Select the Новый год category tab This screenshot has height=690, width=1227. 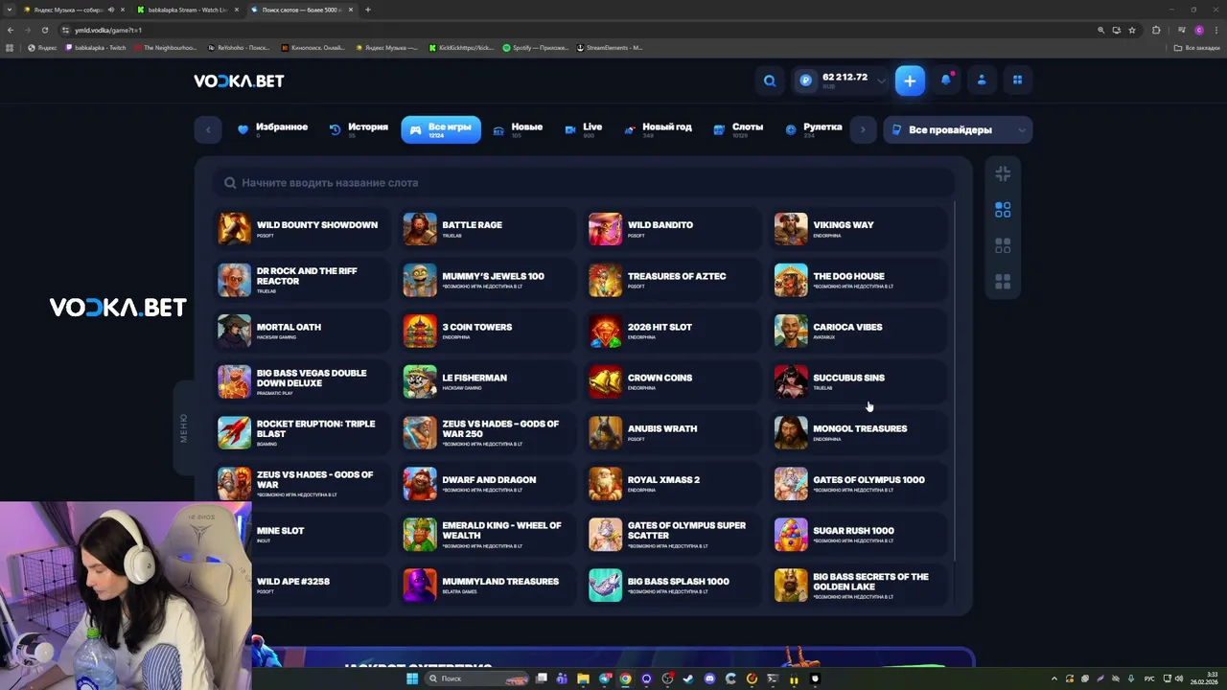[658, 129]
